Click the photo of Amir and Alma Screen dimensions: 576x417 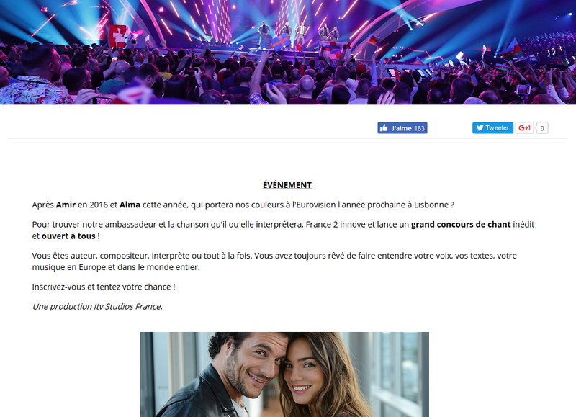pos(284,375)
